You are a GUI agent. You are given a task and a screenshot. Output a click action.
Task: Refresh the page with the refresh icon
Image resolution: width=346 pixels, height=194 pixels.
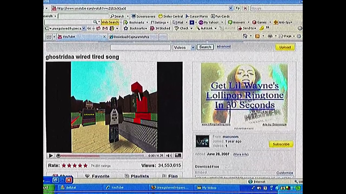pos(238,8)
